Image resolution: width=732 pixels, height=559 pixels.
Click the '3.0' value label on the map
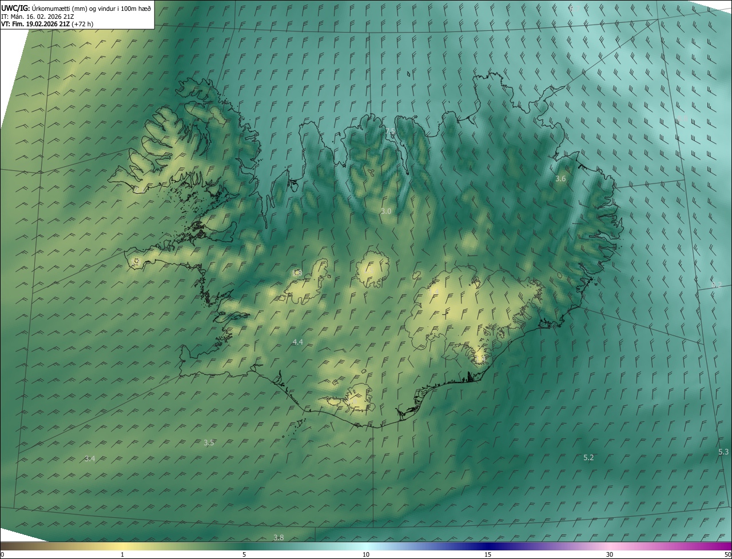tap(386, 211)
